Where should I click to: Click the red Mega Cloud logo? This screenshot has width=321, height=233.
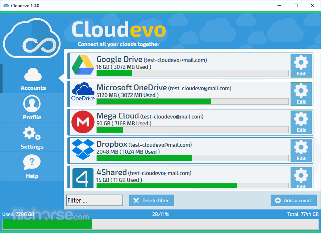(83, 122)
